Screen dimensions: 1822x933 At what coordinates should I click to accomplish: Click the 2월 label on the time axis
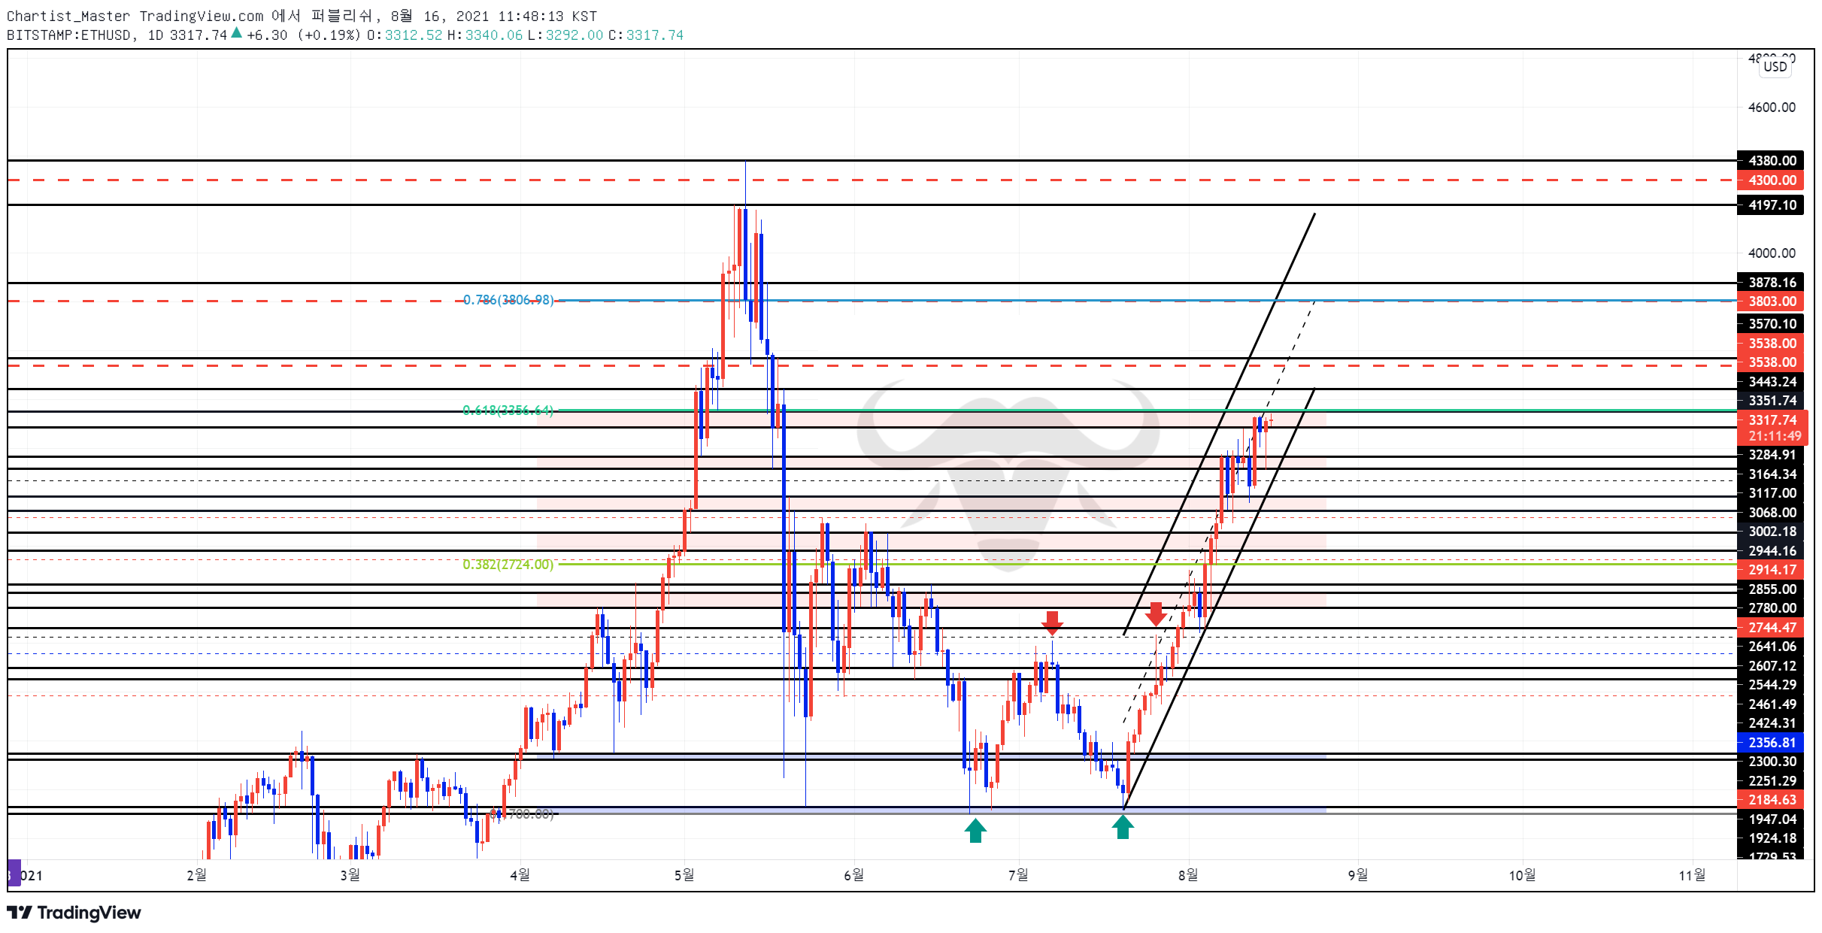[196, 875]
